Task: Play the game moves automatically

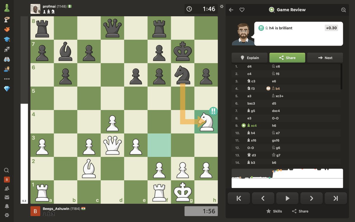Action: point(287,198)
